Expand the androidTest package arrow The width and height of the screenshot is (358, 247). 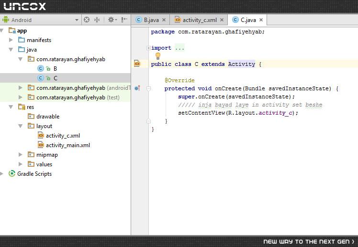point(20,88)
